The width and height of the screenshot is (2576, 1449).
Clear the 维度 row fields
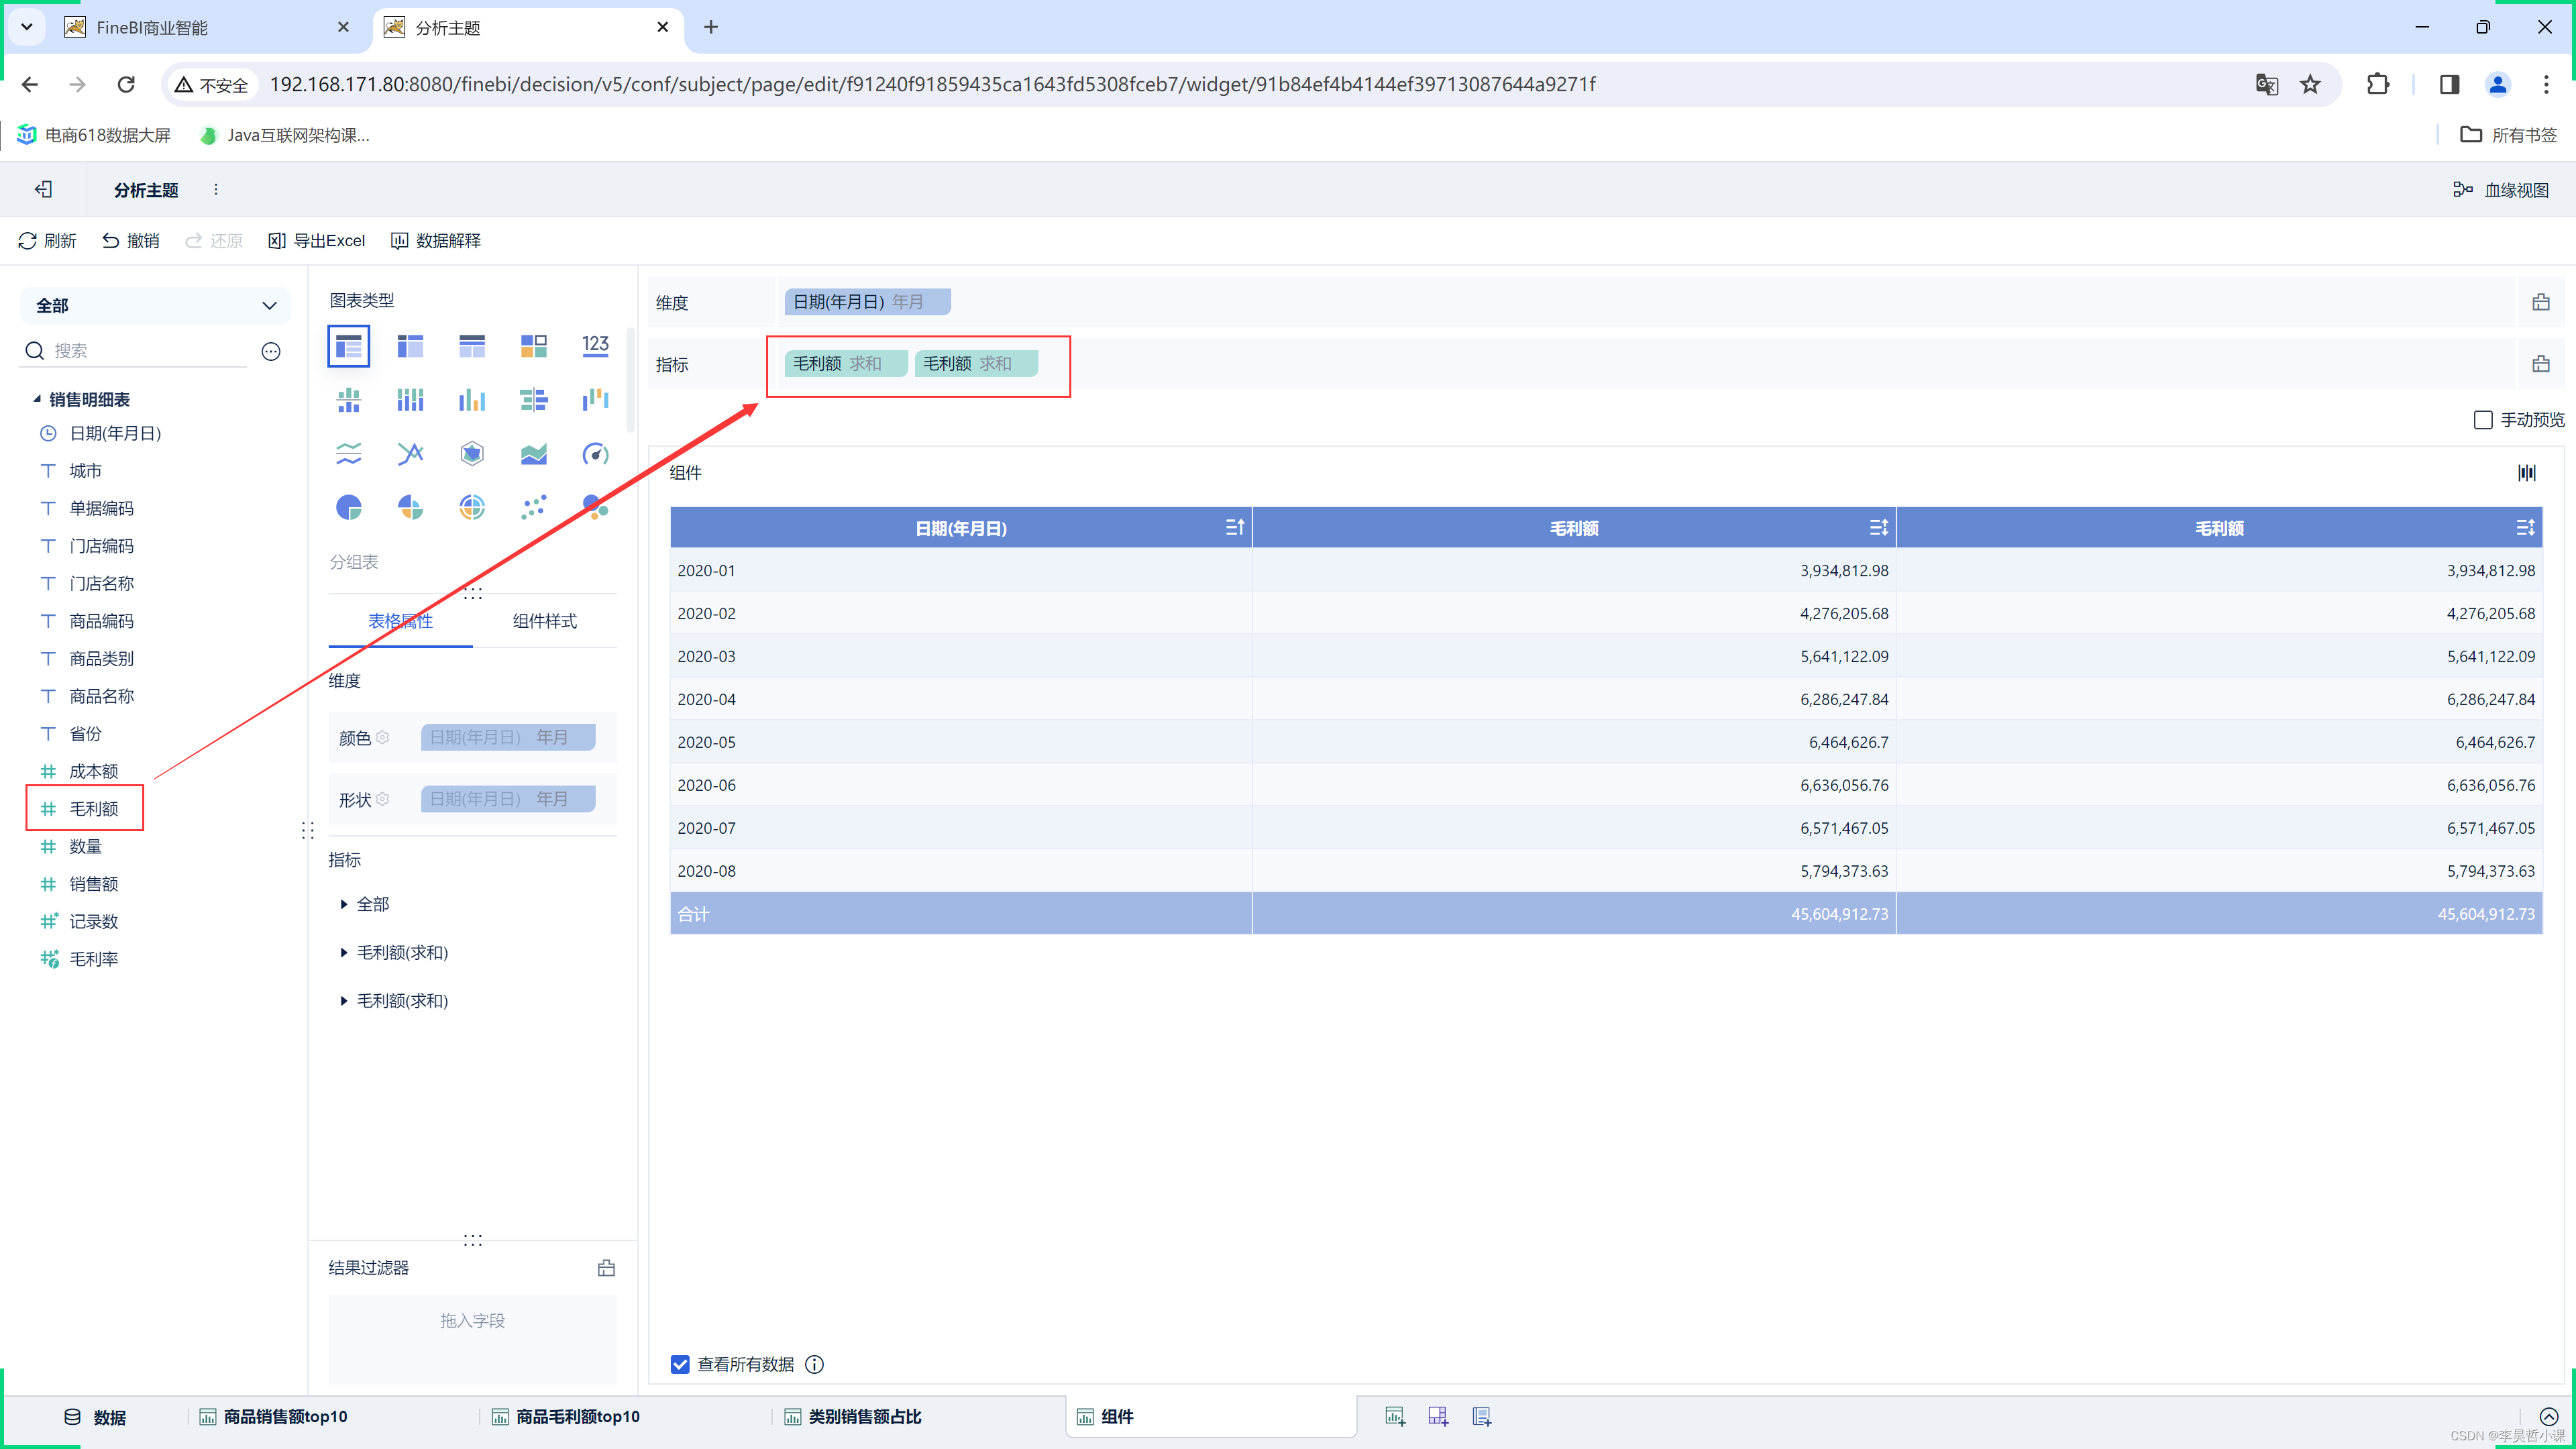click(2541, 302)
